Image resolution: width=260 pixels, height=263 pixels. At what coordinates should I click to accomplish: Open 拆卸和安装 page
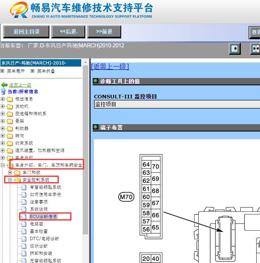coord(41,253)
